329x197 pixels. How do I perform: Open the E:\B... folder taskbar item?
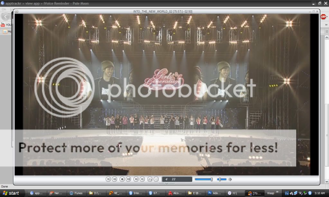195,193
